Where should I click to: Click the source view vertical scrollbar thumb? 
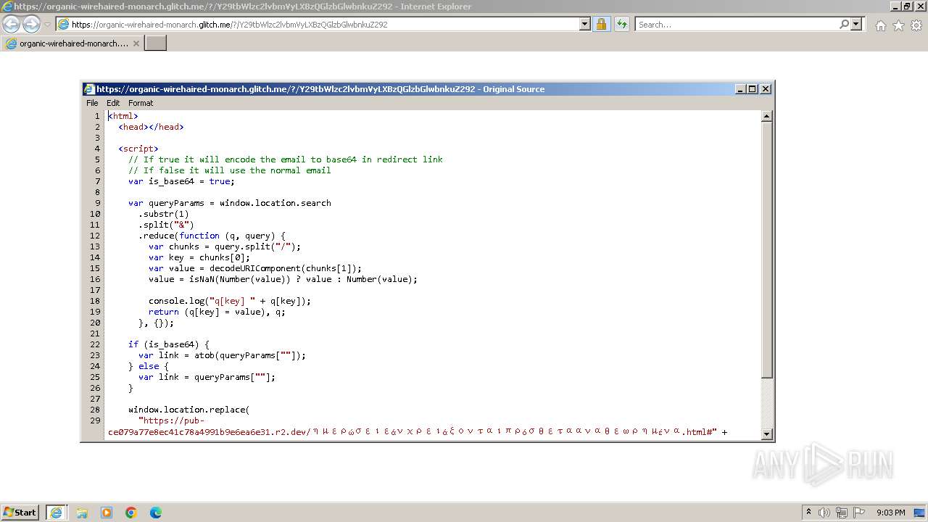point(767,250)
